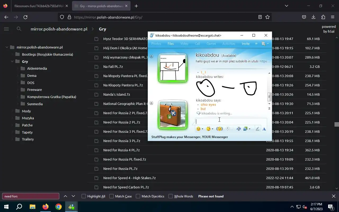
Task: Go back in Firefox history
Action: (6, 17)
